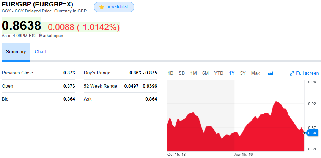The width and height of the screenshot is (321, 158).
Task: Open the chart in Full screen
Action: click(x=307, y=73)
